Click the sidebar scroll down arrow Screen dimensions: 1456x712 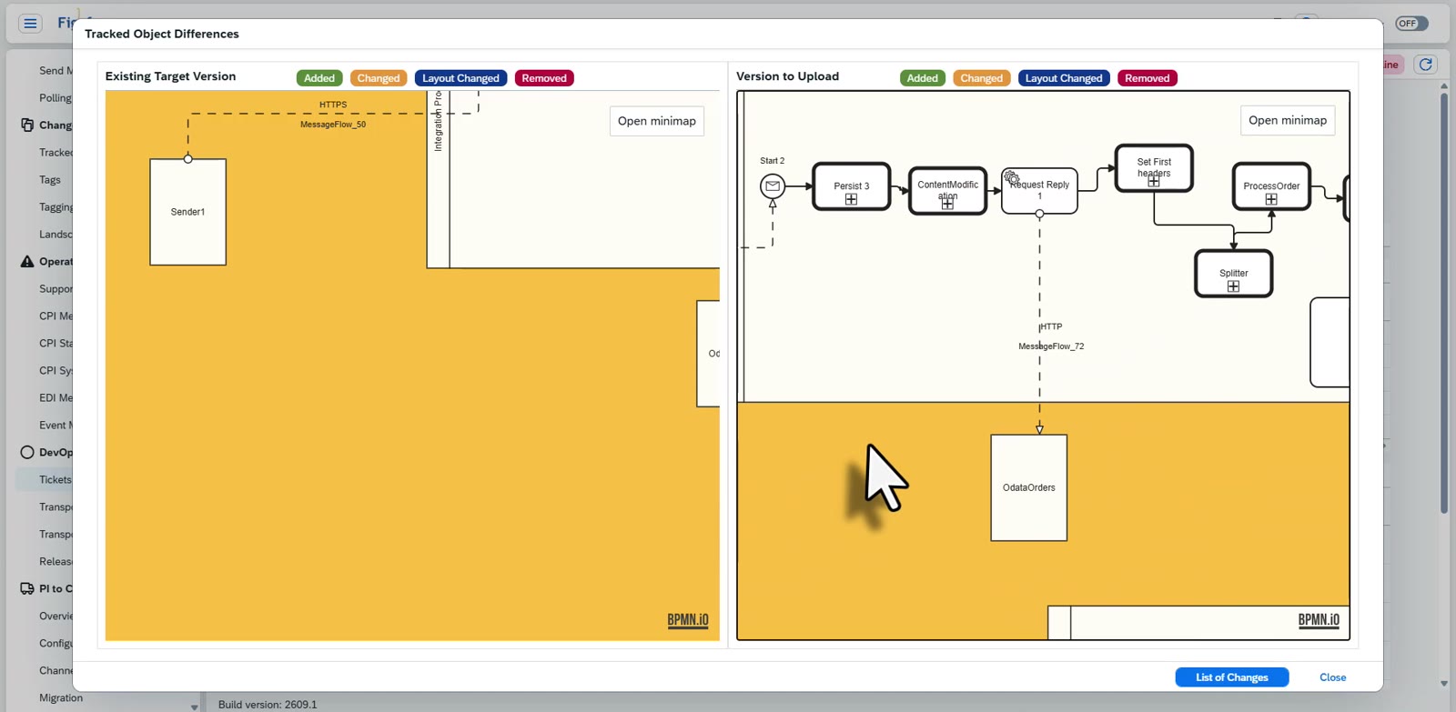click(194, 707)
